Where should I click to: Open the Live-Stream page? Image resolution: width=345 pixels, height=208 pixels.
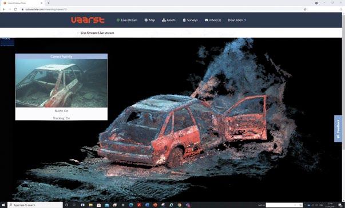click(x=127, y=20)
